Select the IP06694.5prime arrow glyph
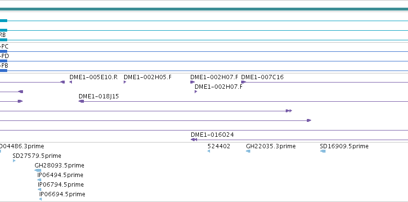Viewport: 408px width, 202px height. pos(41,199)
